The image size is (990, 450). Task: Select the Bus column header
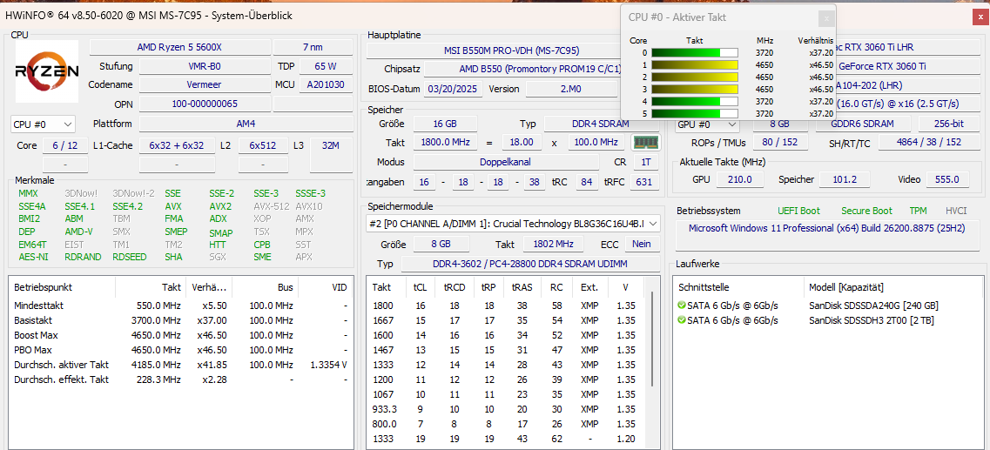click(266, 287)
